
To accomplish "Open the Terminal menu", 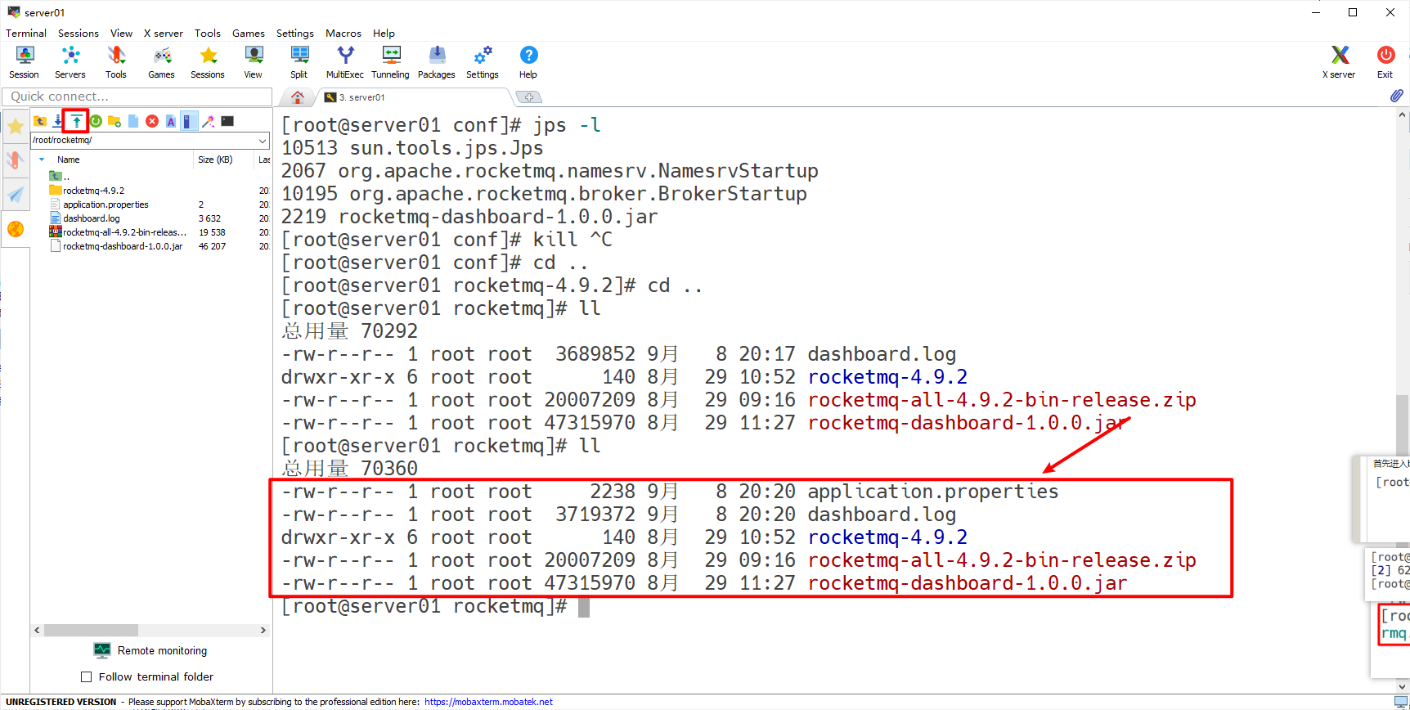I will (26, 34).
